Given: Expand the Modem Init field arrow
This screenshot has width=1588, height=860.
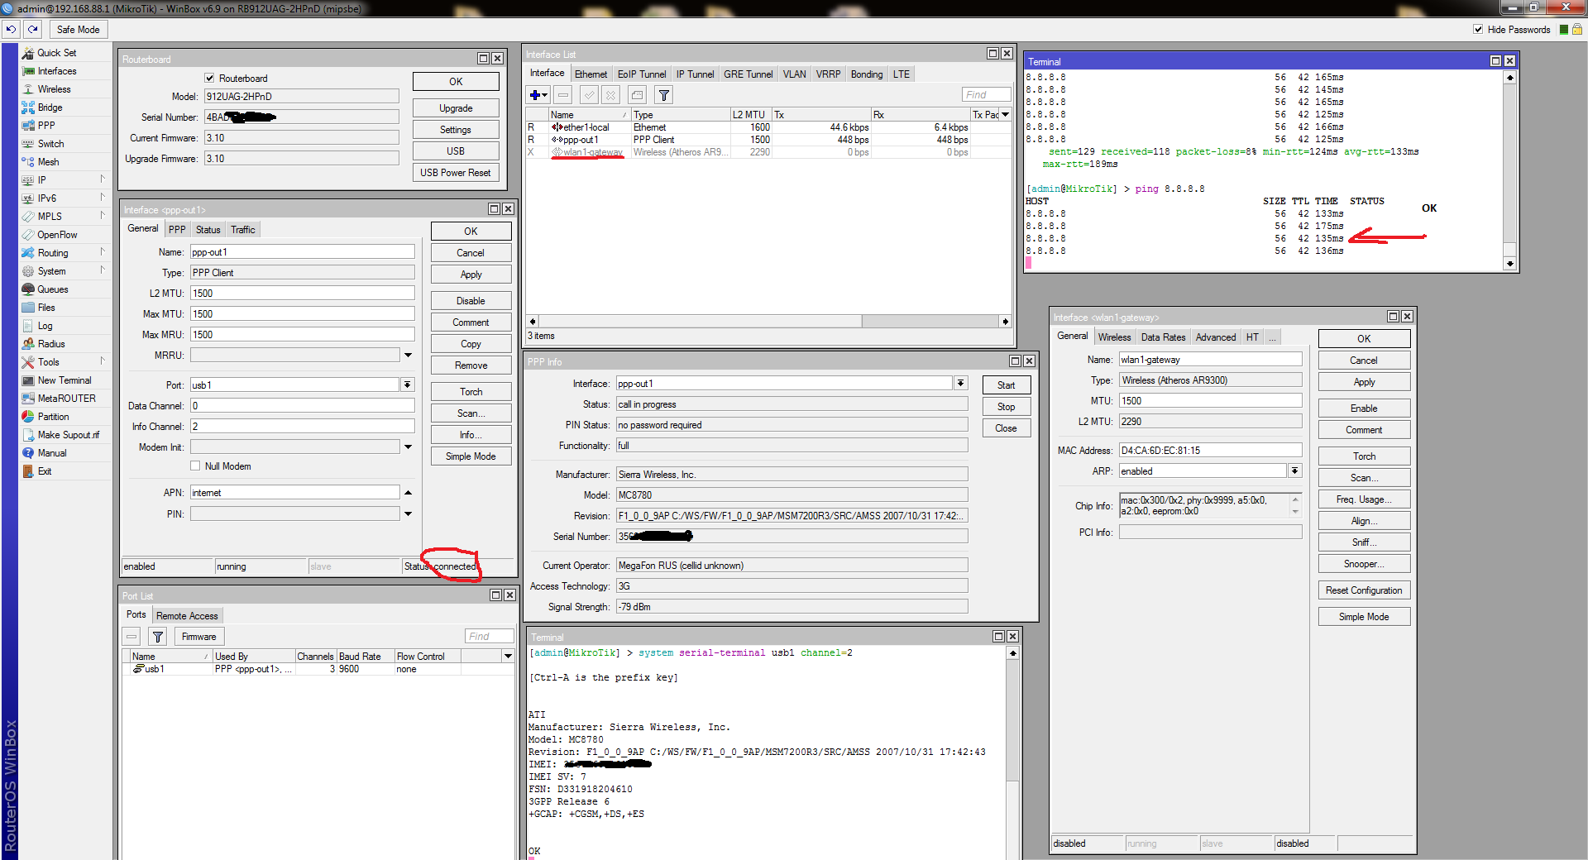Looking at the screenshot, I should pos(408,447).
